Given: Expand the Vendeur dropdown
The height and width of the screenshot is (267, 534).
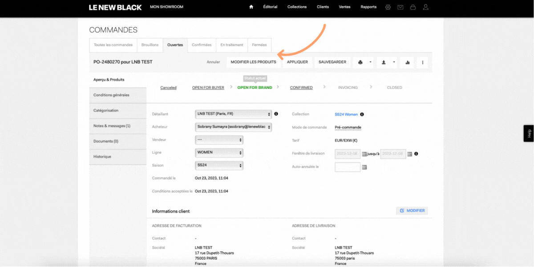Looking at the screenshot, I should click(219, 140).
